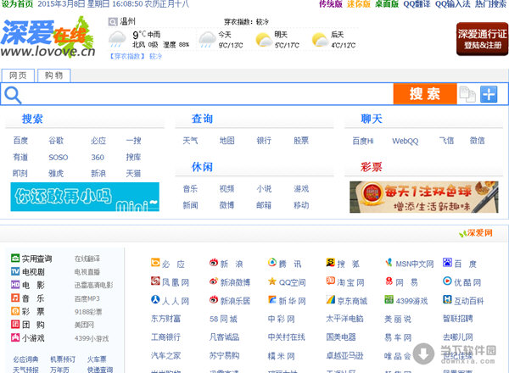The width and height of the screenshot is (509, 373).
Task: Click the magnifier icon in search box
Action: (x=13, y=94)
